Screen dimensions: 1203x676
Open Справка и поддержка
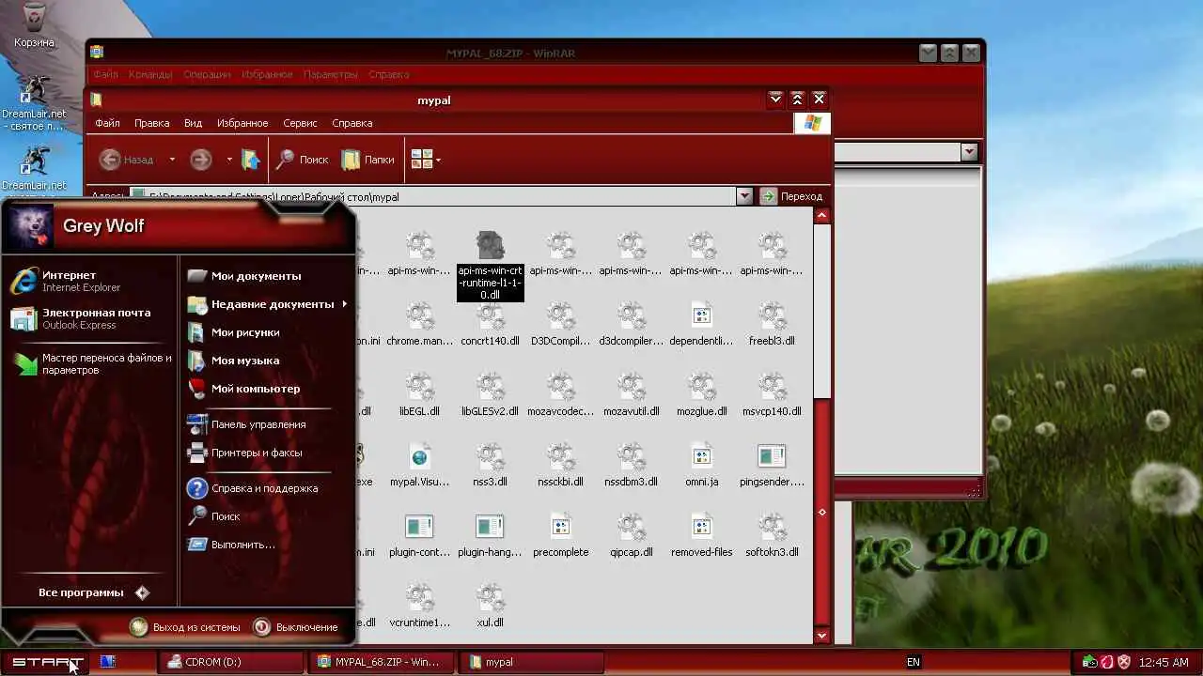point(253,488)
